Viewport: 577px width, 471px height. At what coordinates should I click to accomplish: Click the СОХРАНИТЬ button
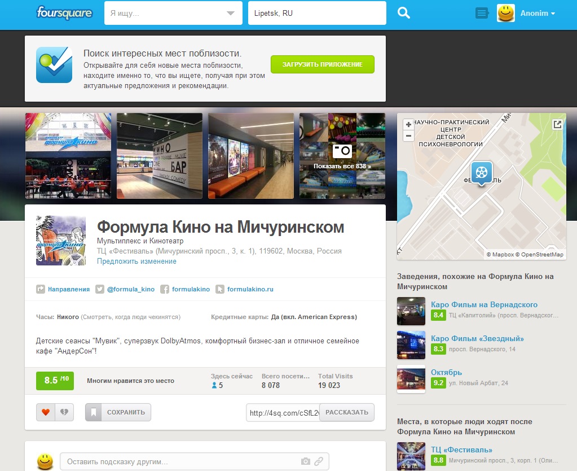(118, 412)
